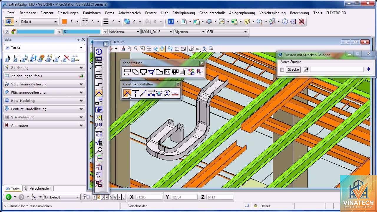Click the orange active color swatch
Viewport: 377px width, 212px height.
click(x=65, y=21)
